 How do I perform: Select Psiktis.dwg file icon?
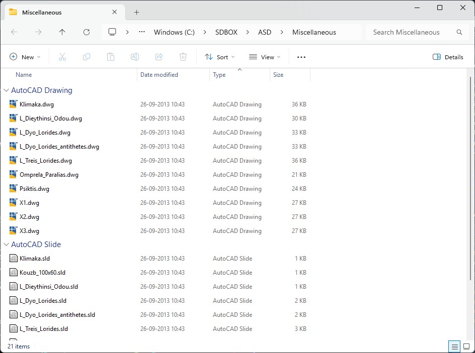coord(13,189)
